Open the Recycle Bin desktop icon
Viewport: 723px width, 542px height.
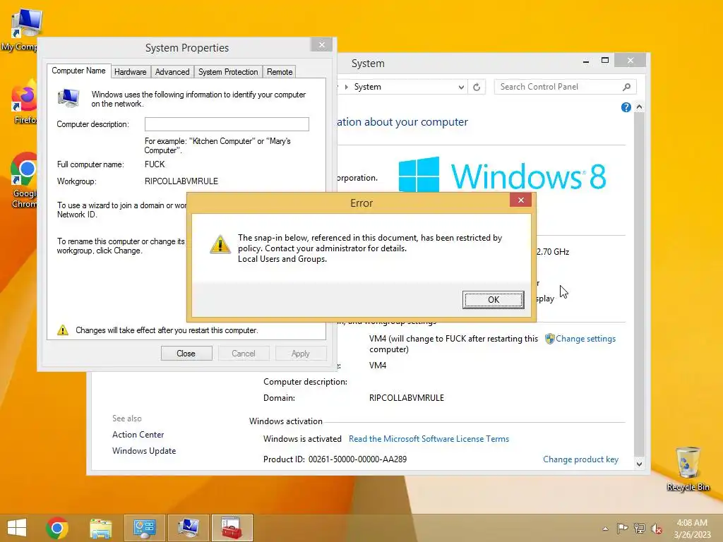tap(688, 469)
